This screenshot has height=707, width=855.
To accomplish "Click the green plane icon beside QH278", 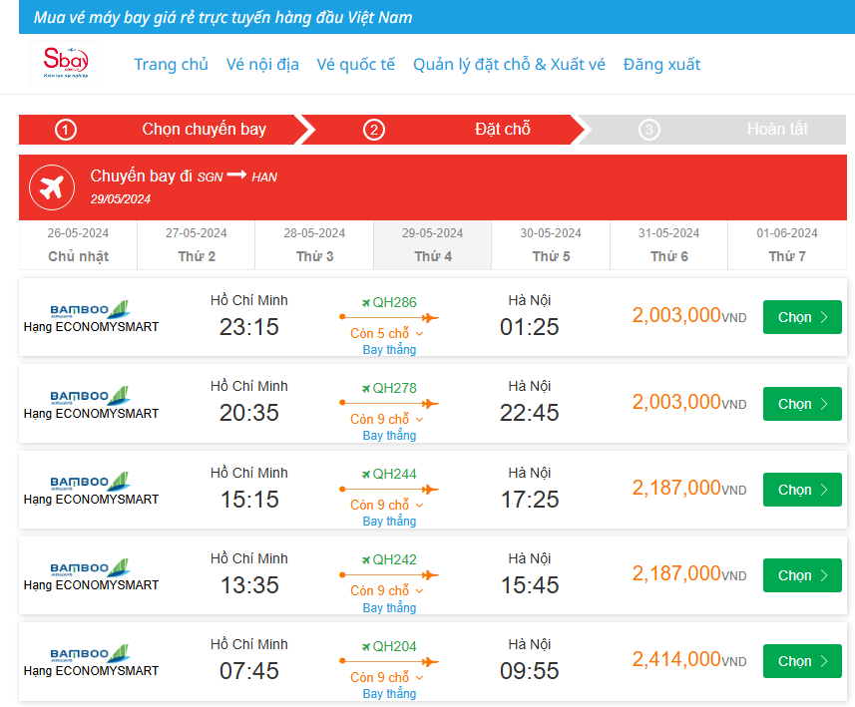I will 365,388.
